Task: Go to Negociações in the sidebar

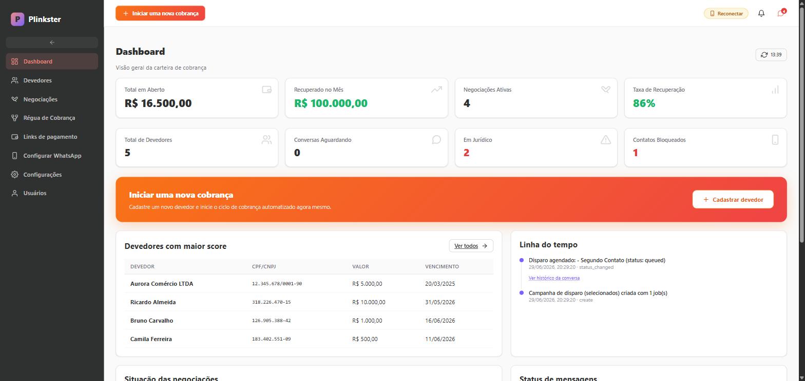Action: (52, 99)
